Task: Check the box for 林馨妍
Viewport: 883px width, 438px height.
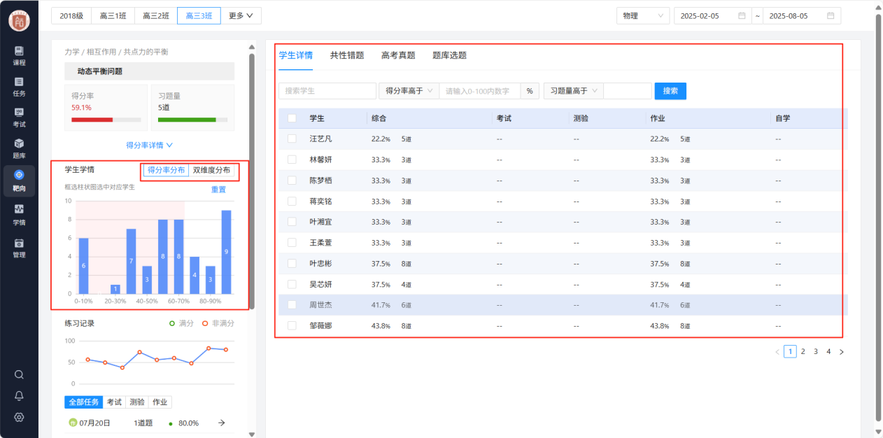Action: coord(292,160)
